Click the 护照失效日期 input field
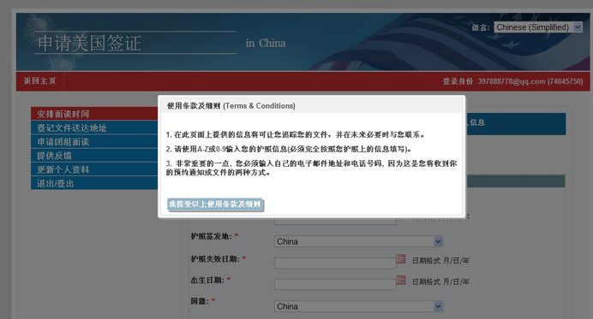593x319 pixels. pyautogui.click(x=335, y=263)
